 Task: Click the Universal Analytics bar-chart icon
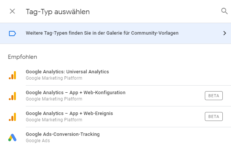(13, 75)
